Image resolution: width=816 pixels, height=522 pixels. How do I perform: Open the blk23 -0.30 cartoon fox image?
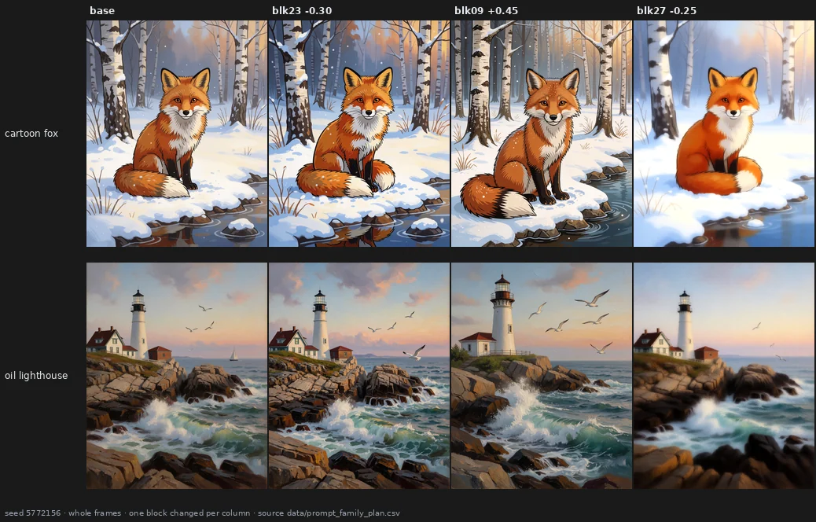(359, 133)
